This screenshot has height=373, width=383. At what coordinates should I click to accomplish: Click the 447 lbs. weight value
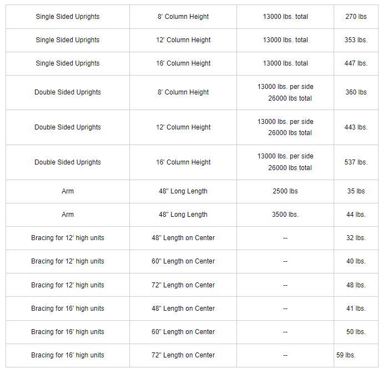pyautogui.click(x=356, y=63)
